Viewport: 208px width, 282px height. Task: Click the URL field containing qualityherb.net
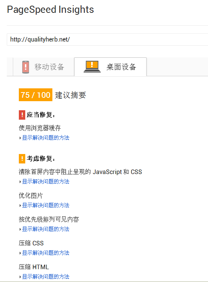point(107,39)
